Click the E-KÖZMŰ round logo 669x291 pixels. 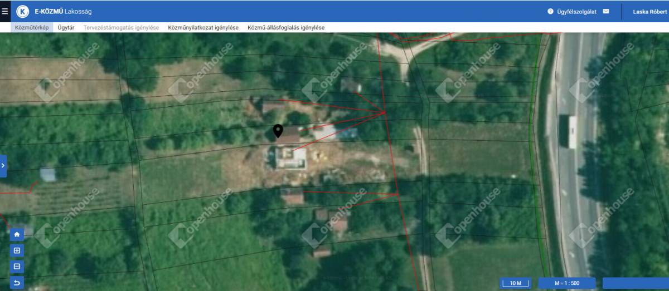point(23,11)
